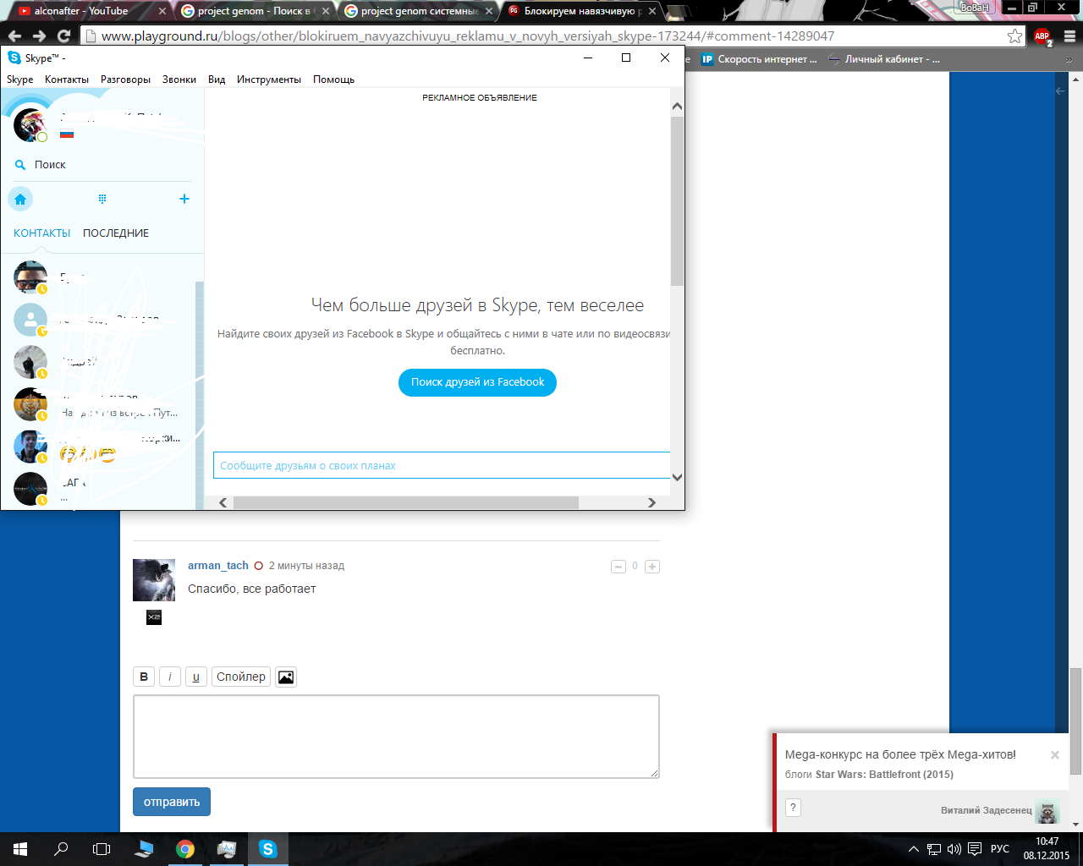
Task: Click the Skype vertical scrollbar down arrow
Action: 677,477
